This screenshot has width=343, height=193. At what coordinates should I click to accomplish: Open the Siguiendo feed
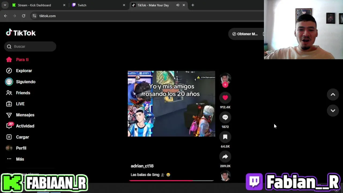click(21, 82)
